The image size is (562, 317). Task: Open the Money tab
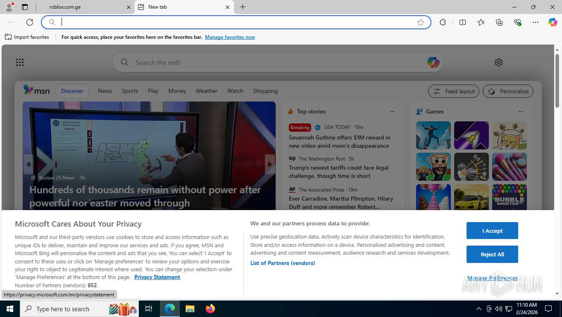tap(177, 91)
